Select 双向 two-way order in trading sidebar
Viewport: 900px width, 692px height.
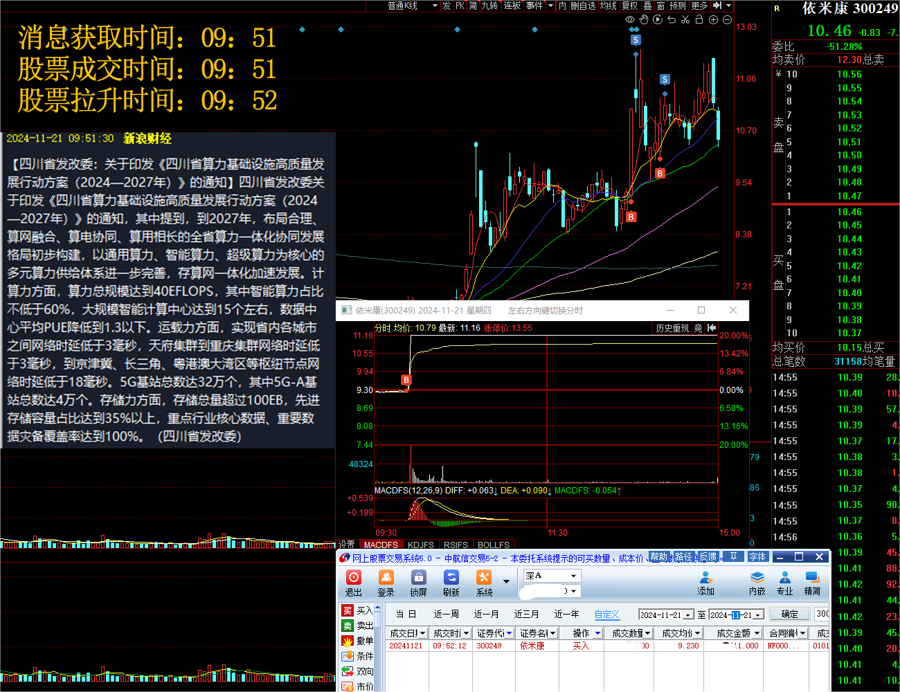pyautogui.click(x=357, y=671)
